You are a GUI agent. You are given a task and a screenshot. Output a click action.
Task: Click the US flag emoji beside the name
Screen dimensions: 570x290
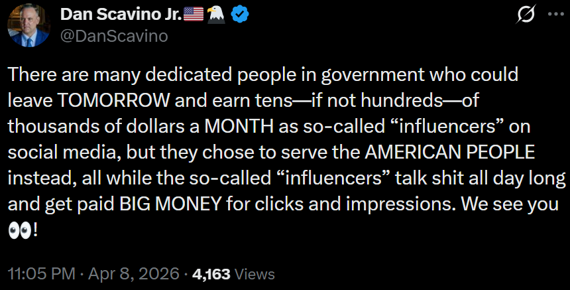tap(194, 15)
